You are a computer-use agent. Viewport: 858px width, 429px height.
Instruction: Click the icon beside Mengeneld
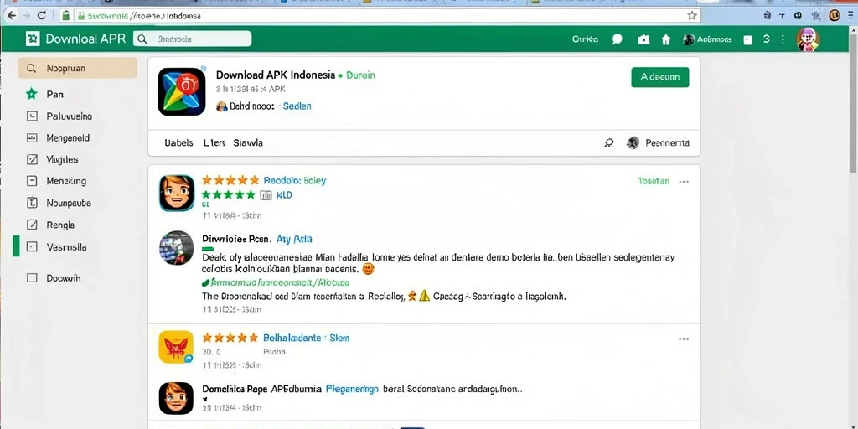(x=33, y=138)
